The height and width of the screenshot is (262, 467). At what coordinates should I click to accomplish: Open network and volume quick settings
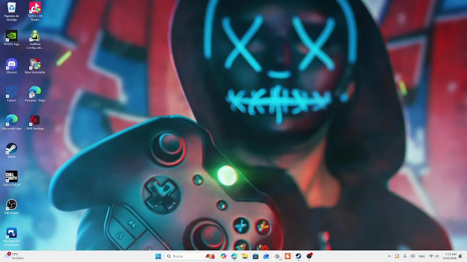click(434, 256)
